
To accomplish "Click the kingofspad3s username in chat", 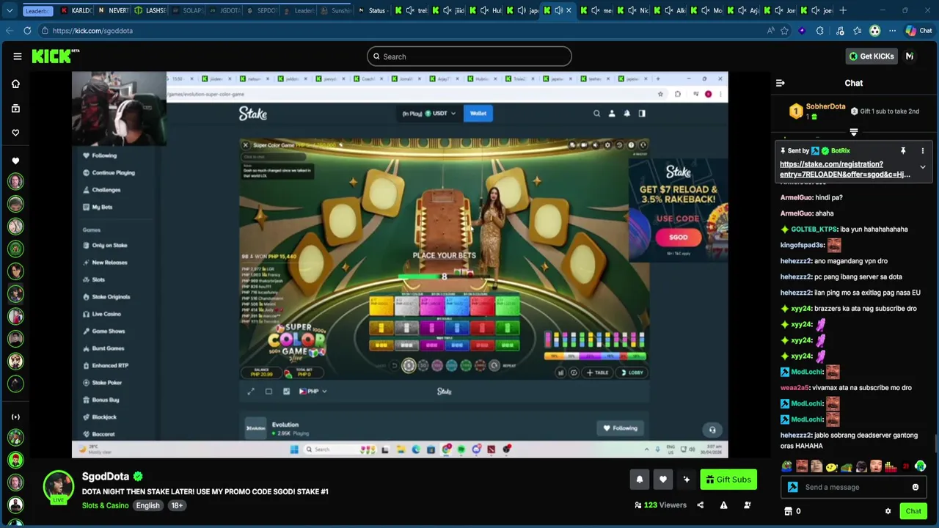I will [x=802, y=245].
